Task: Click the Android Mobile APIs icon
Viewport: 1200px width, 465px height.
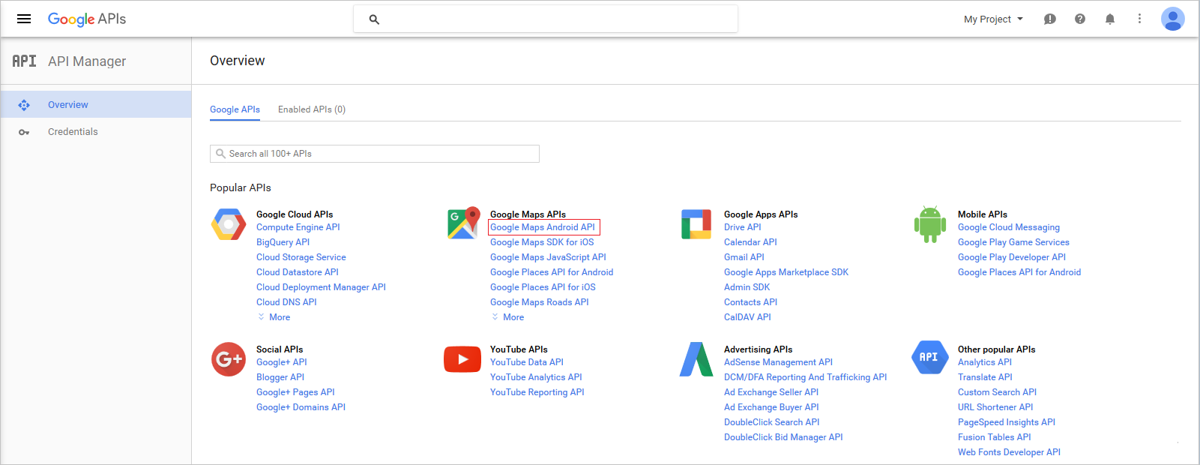Action: point(930,224)
